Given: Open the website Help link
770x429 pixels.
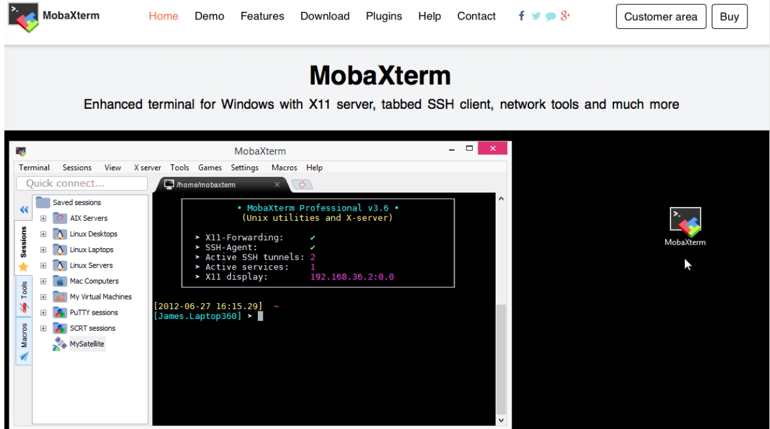Looking at the screenshot, I should coord(429,16).
